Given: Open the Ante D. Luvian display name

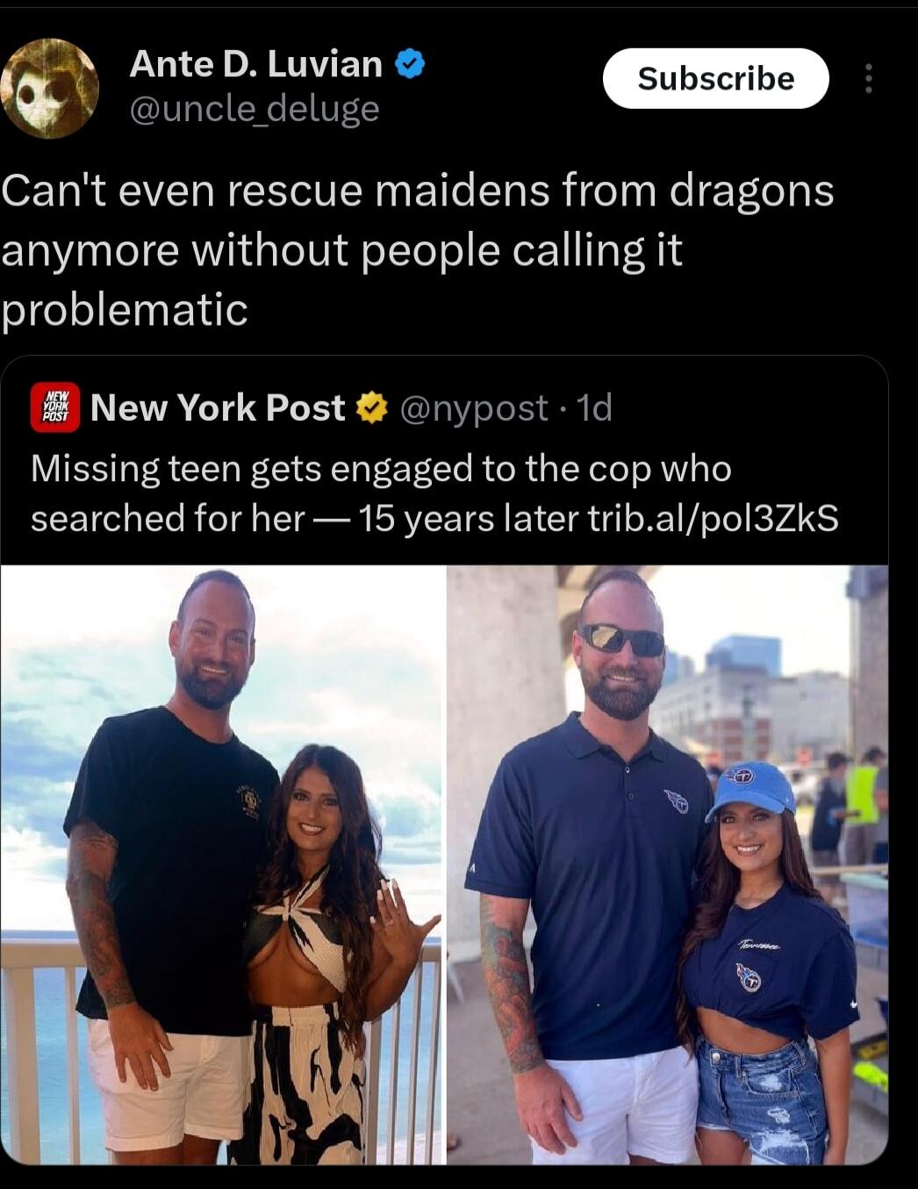Looking at the screenshot, I should coord(255,64).
